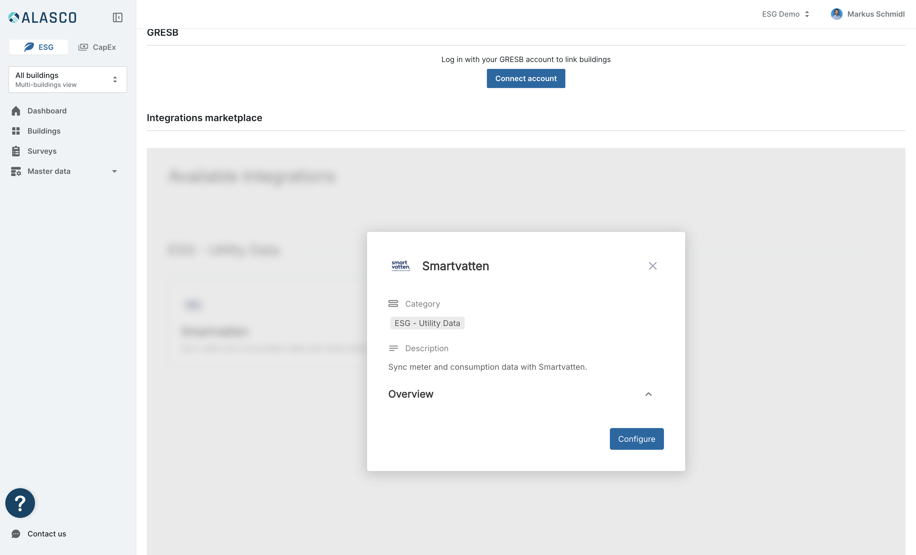
Task: Click the ESG leaf icon
Action: click(29, 47)
